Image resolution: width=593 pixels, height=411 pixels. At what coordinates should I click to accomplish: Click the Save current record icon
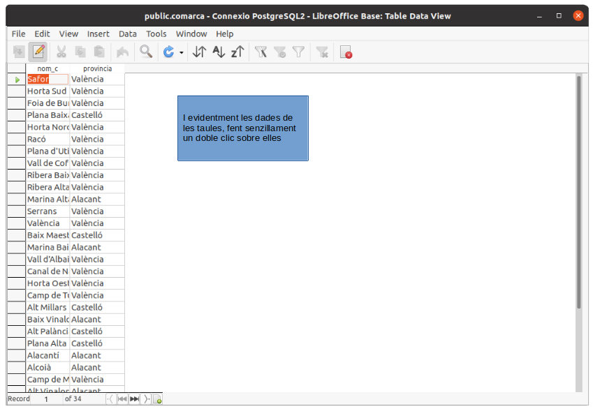coord(19,52)
